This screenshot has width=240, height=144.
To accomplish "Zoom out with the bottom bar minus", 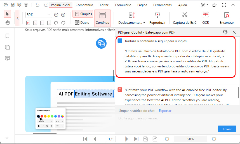I will tap(167, 139).
